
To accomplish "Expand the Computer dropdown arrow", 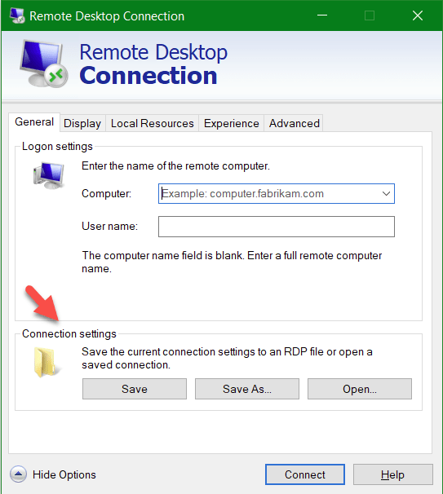I will tap(386, 193).
